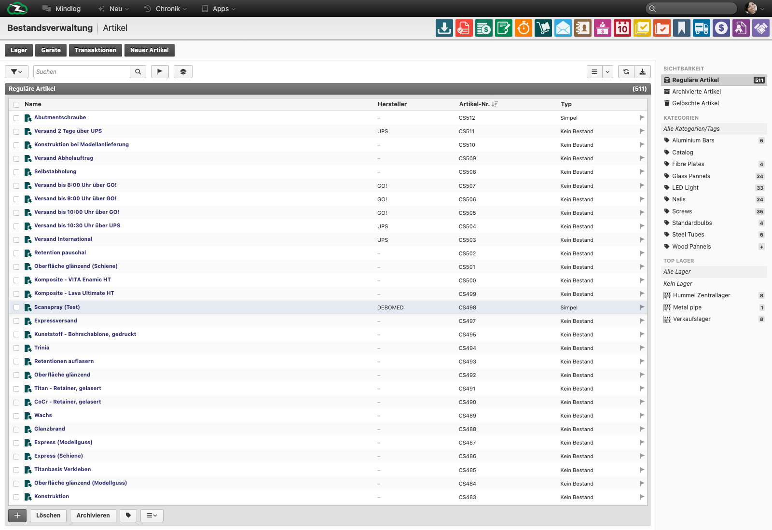The image size is (772, 530).
Task: Open the Titanbasis Verkleben article link
Action: click(62, 469)
